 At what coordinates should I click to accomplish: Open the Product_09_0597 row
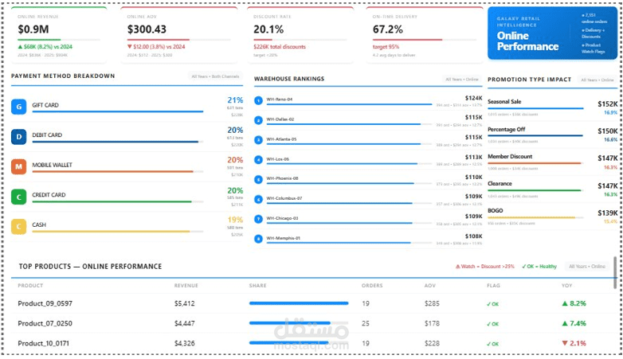point(312,303)
